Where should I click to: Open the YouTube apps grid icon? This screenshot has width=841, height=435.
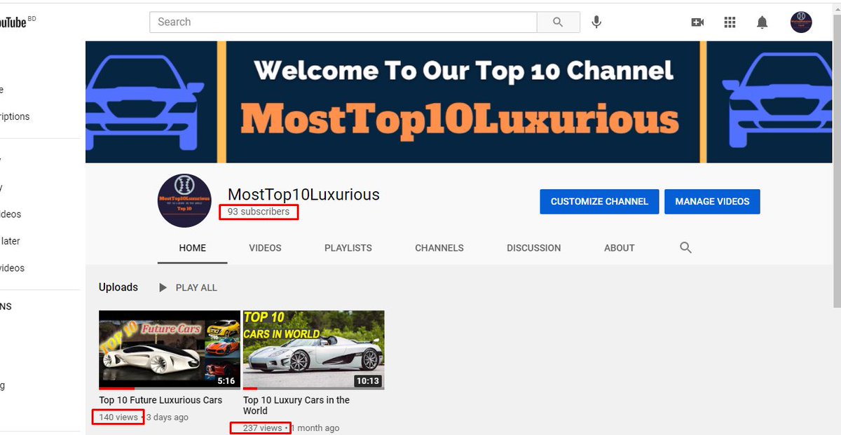[x=730, y=22]
